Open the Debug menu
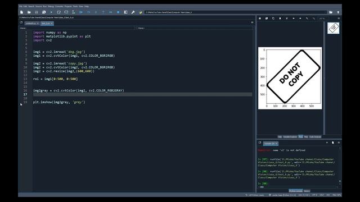 tap(51, 6)
